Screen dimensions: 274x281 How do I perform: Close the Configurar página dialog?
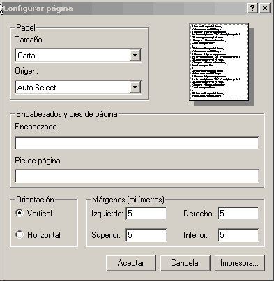[265, 8]
